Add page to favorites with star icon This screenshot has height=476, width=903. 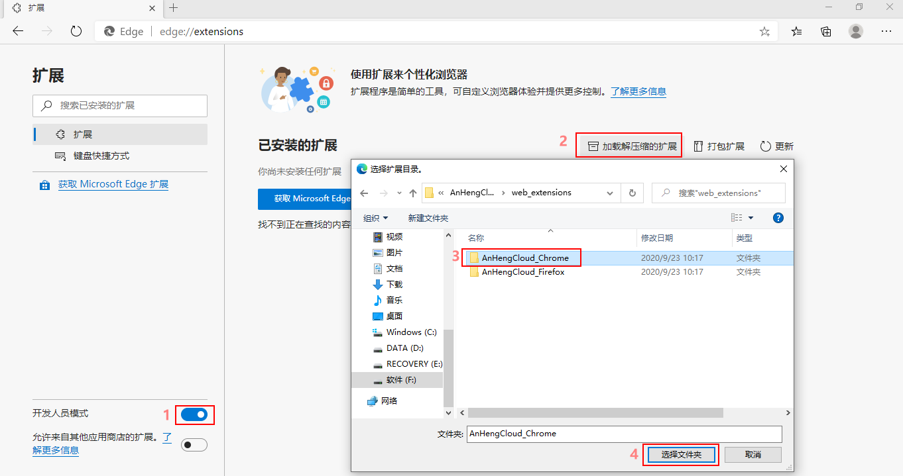coord(764,31)
